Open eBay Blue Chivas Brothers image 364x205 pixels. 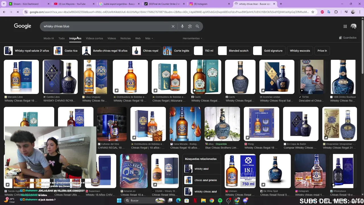(222, 124)
